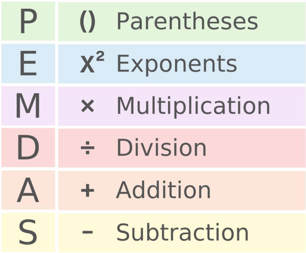Image resolution: width=306 pixels, height=253 pixels.
Task: Select the Multiplication label
Action: (x=193, y=107)
